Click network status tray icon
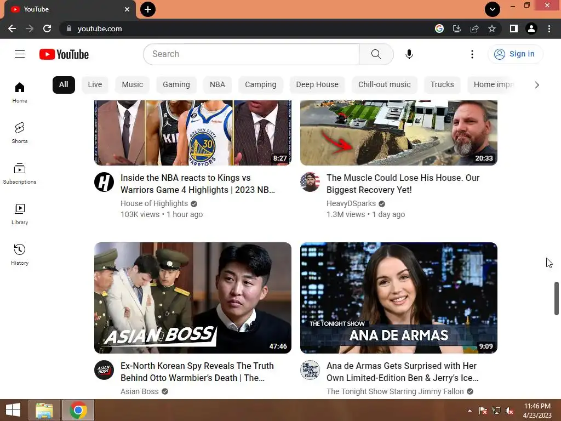Screen dimensions: 561x421 pyautogui.click(x=496, y=411)
